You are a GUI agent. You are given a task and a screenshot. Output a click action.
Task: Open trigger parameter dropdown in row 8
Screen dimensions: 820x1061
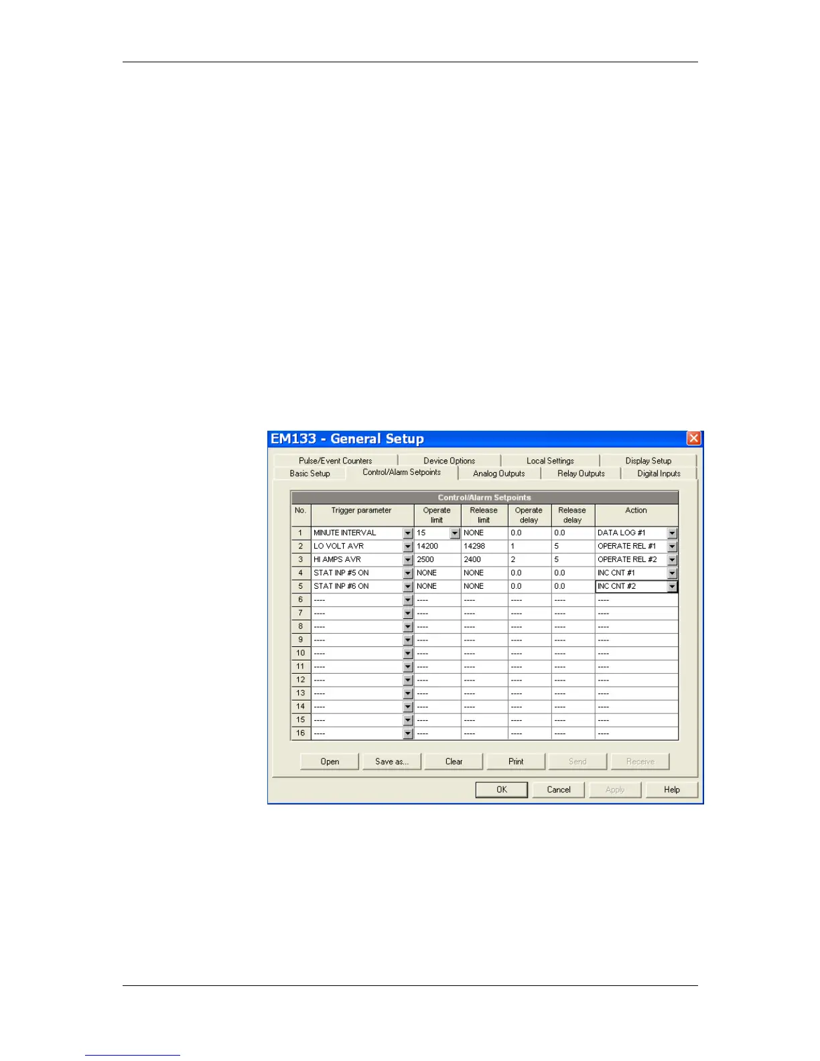click(408, 627)
